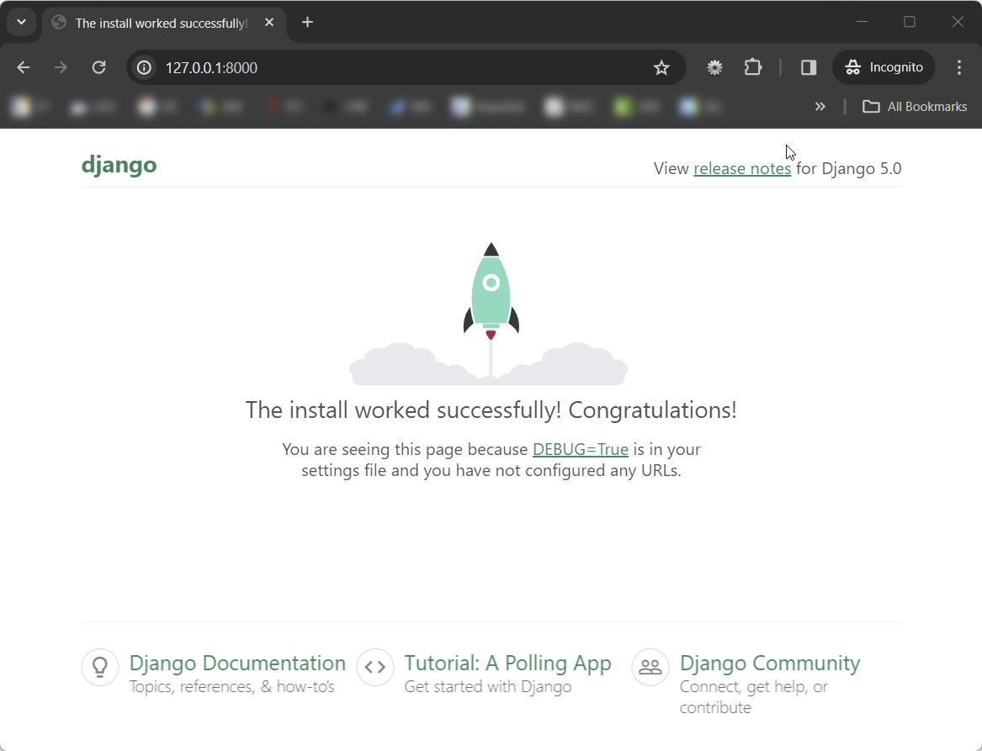Open Chrome's three-dot menu
Screen dimensions: 982x751
959,66
